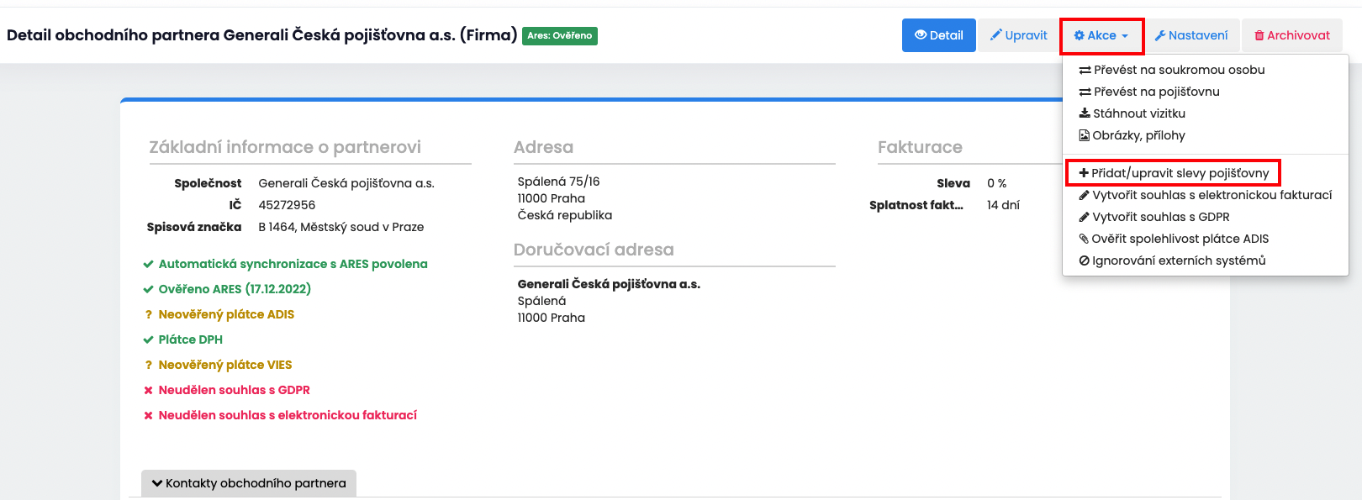Open the Detail view button
Viewport: 1362px width, 500px height.
(x=938, y=35)
